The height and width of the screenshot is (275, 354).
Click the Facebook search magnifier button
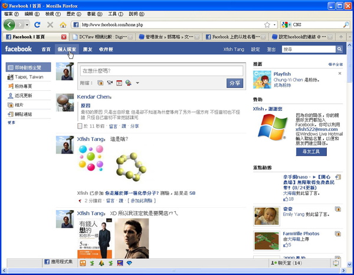click(339, 49)
